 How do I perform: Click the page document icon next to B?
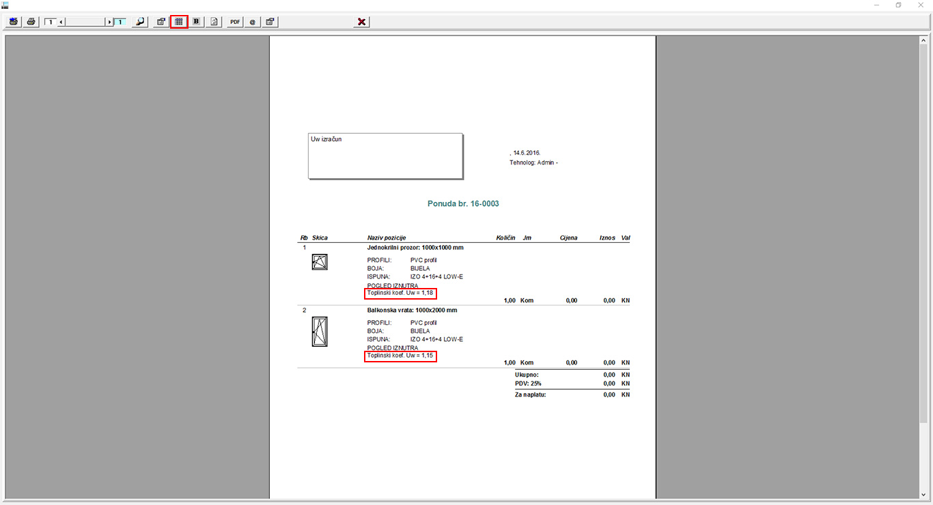pyautogui.click(x=214, y=22)
